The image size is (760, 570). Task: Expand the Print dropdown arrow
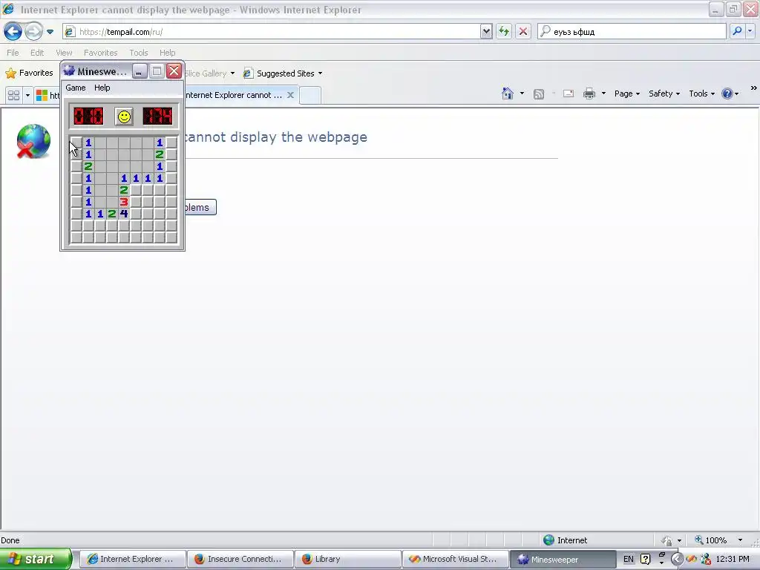tap(603, 93)
